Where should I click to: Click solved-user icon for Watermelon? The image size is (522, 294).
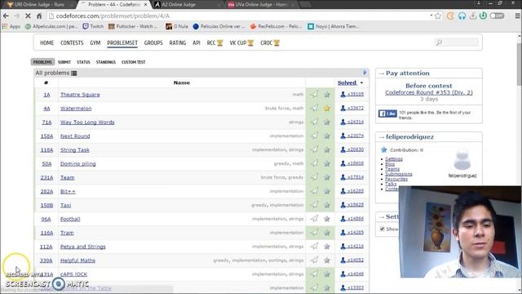tap(343, 108)
